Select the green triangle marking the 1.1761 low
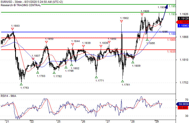The width and height of the screenshot is (189, 123). tap(122, 81)
